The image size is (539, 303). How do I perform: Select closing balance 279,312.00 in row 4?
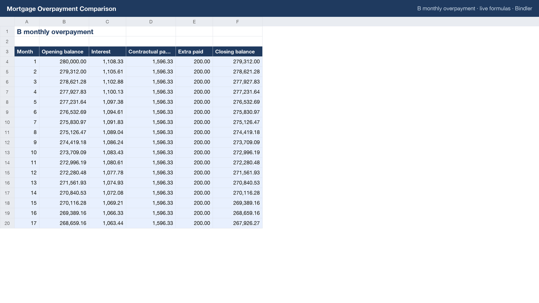point(237,62)
